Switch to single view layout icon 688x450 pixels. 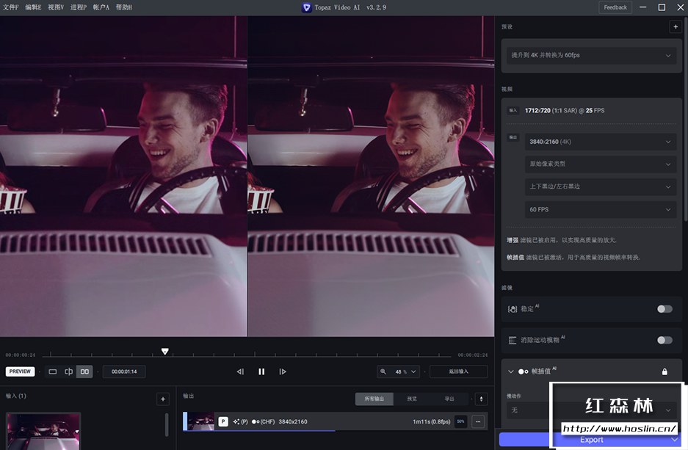pyautogui.click(x=53, y=371)
